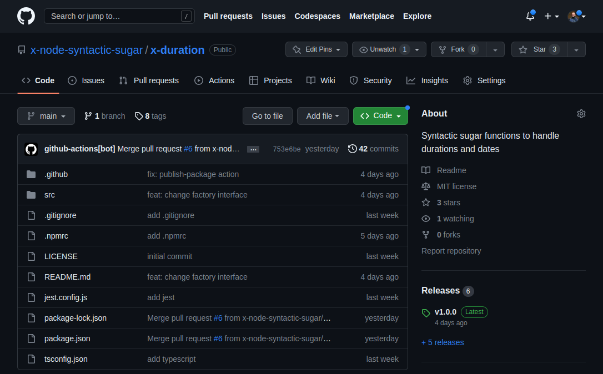Click file icon next to package-lock.json
603x374 pixels.
coord(31,318)
